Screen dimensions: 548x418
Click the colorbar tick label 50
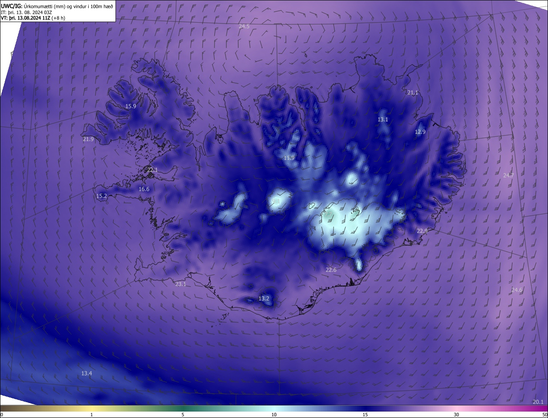coord(545,415)
